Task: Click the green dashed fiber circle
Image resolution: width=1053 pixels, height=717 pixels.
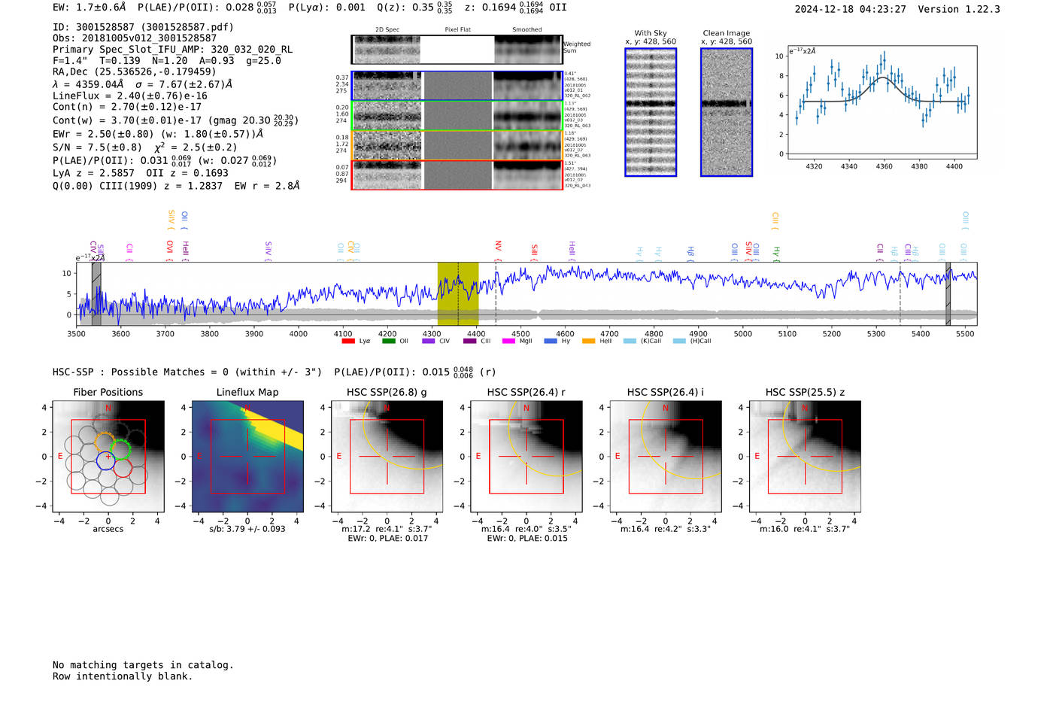Action: 120,450
